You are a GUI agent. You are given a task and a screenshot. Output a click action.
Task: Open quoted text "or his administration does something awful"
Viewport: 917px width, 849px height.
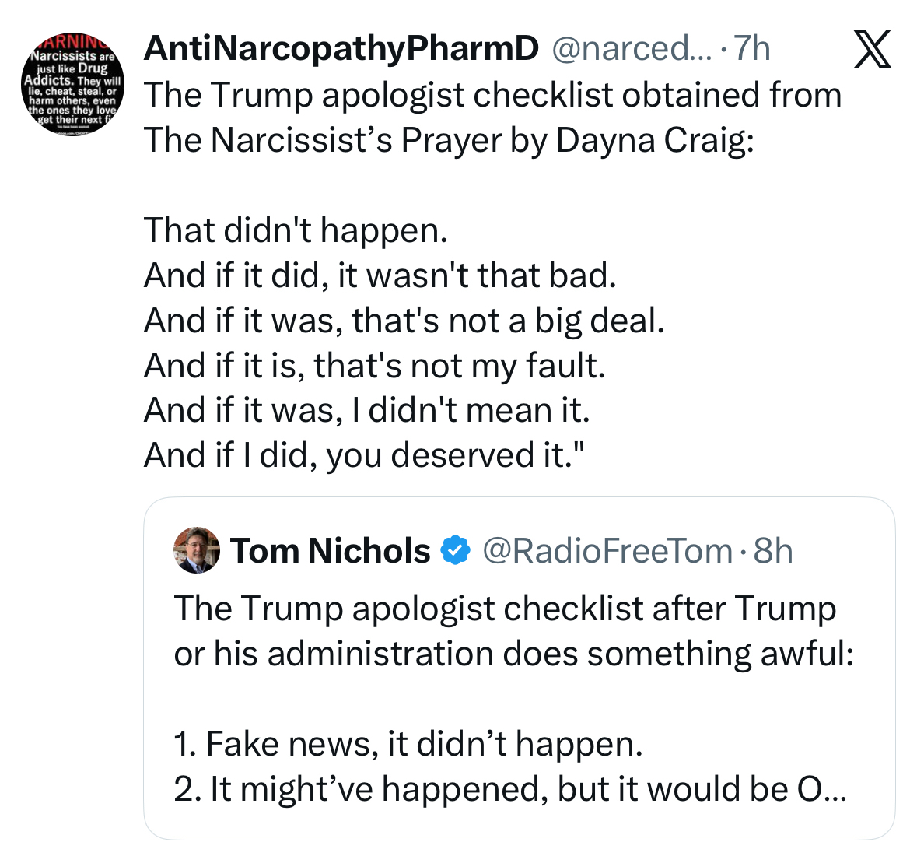(x=513, y=654)
